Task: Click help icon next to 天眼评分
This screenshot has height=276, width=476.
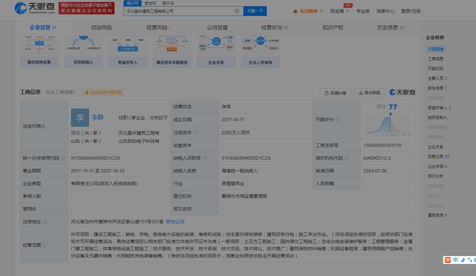Action: [x=338, y=120]
